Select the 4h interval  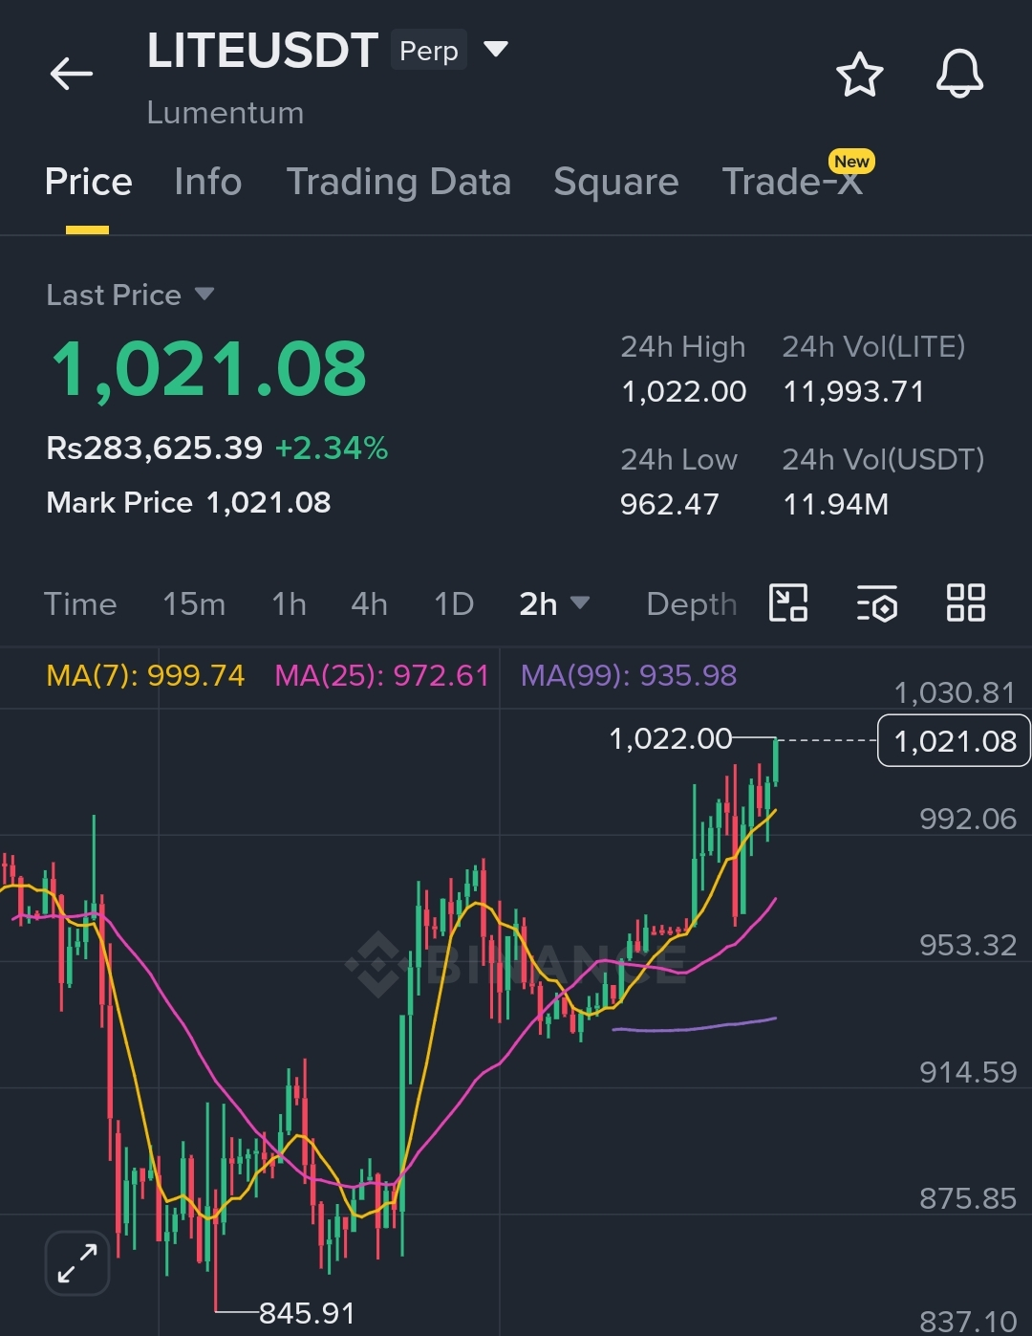369,603
